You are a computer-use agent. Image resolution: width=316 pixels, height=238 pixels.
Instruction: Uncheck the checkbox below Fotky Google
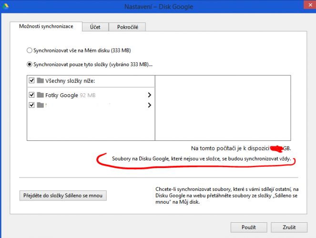(31, 105)
